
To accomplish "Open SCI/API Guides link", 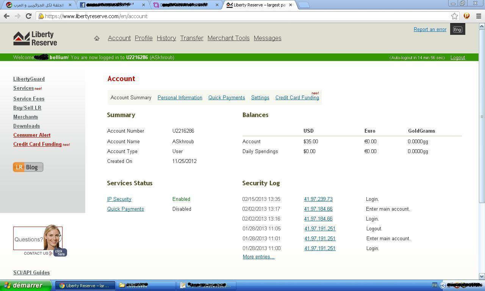I will [x=31, y=272].
